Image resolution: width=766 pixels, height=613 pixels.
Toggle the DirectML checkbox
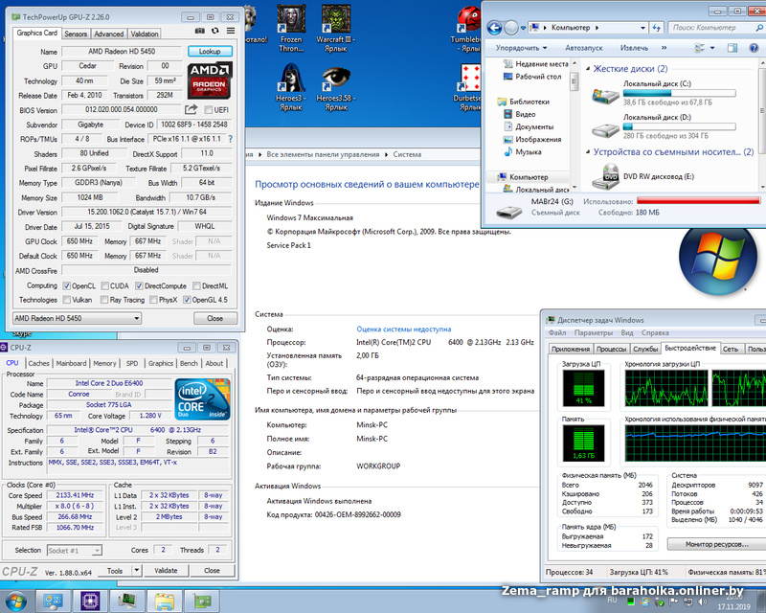(196, 286)
